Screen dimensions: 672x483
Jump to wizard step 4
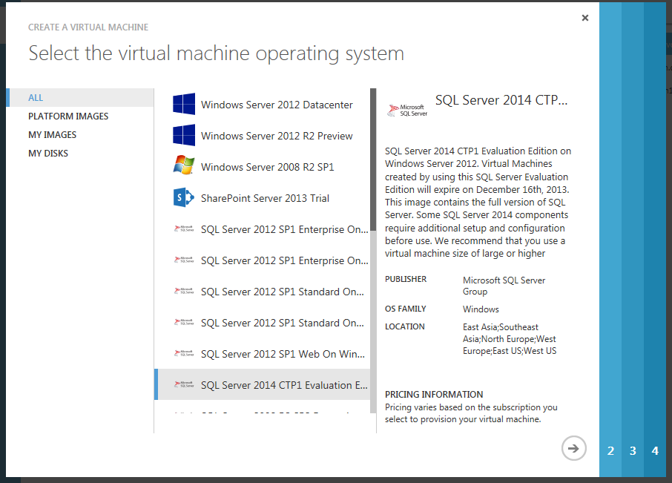[x=655, y=450]
